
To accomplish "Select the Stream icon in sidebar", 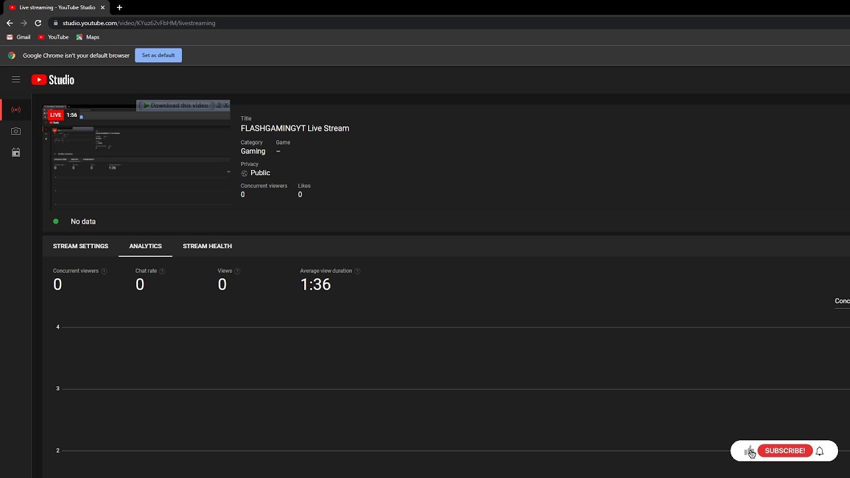I will (x=16, y=110).
